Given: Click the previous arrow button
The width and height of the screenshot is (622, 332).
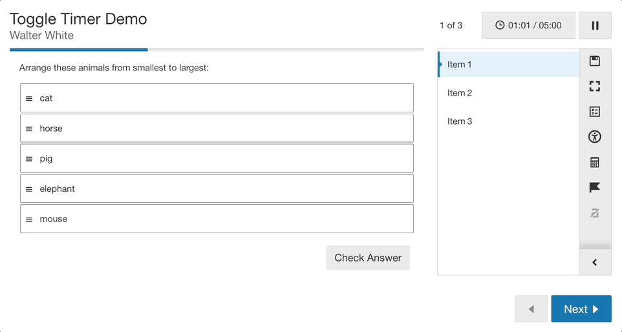Looking at the screenshot, I should tap(531, 309).
